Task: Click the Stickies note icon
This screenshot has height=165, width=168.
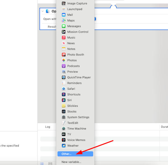Action: click(x=64, y=106)
